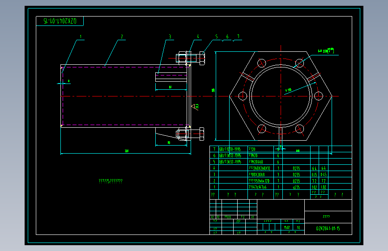Image resolution: width=388 pixels, height=251 pixels.
Task: Click the scale value cell next to 15.07
Action: pyautogui.click(x=298, y=227)
